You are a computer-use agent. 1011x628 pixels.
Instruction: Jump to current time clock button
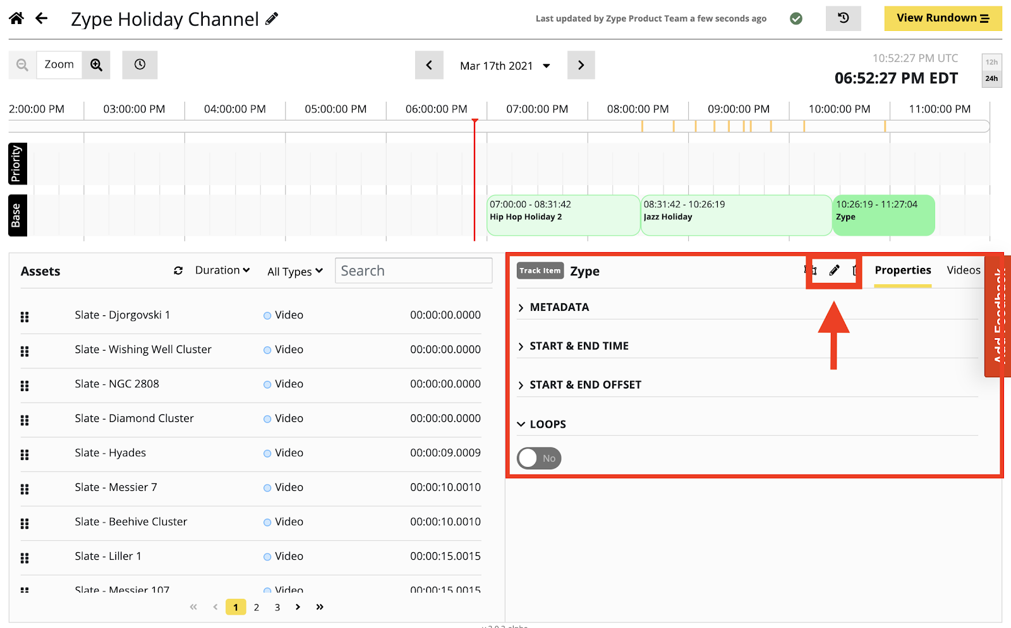(140, 65)
